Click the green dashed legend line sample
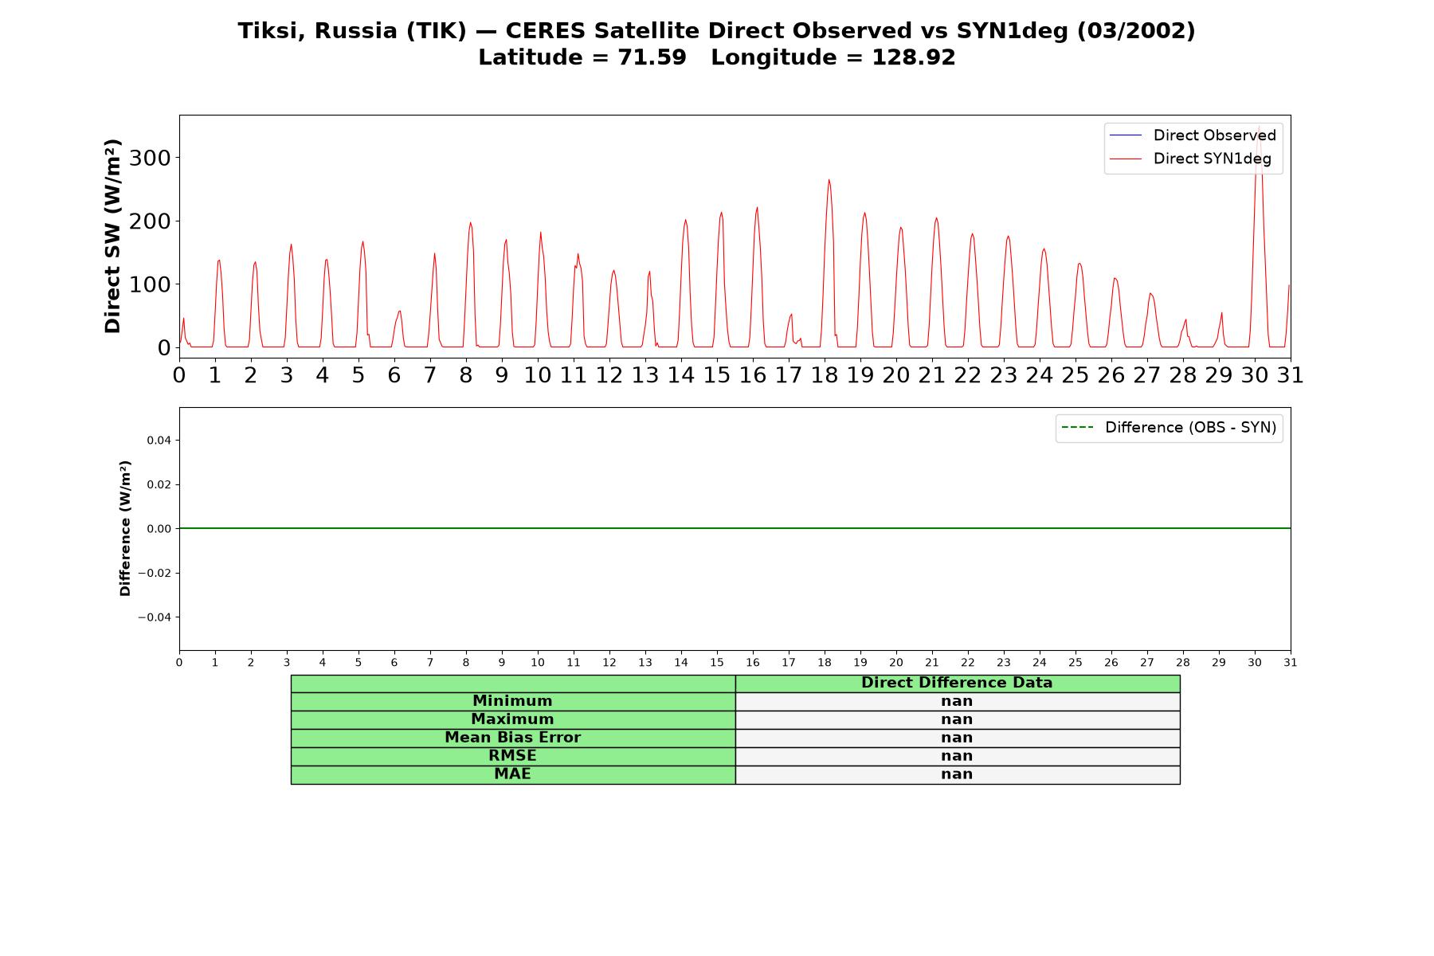The image size is (1434, 956). [x=1077, y=428]
